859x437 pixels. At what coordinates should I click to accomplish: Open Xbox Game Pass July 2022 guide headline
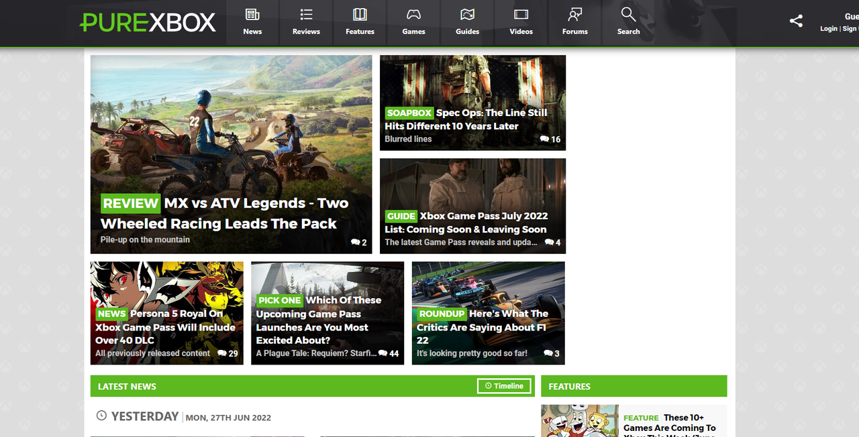pyautogui.click(x=466, y=223)
